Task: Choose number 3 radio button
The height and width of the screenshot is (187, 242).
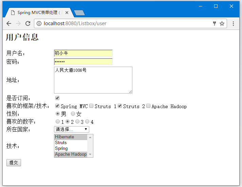Action: (77, 121)
